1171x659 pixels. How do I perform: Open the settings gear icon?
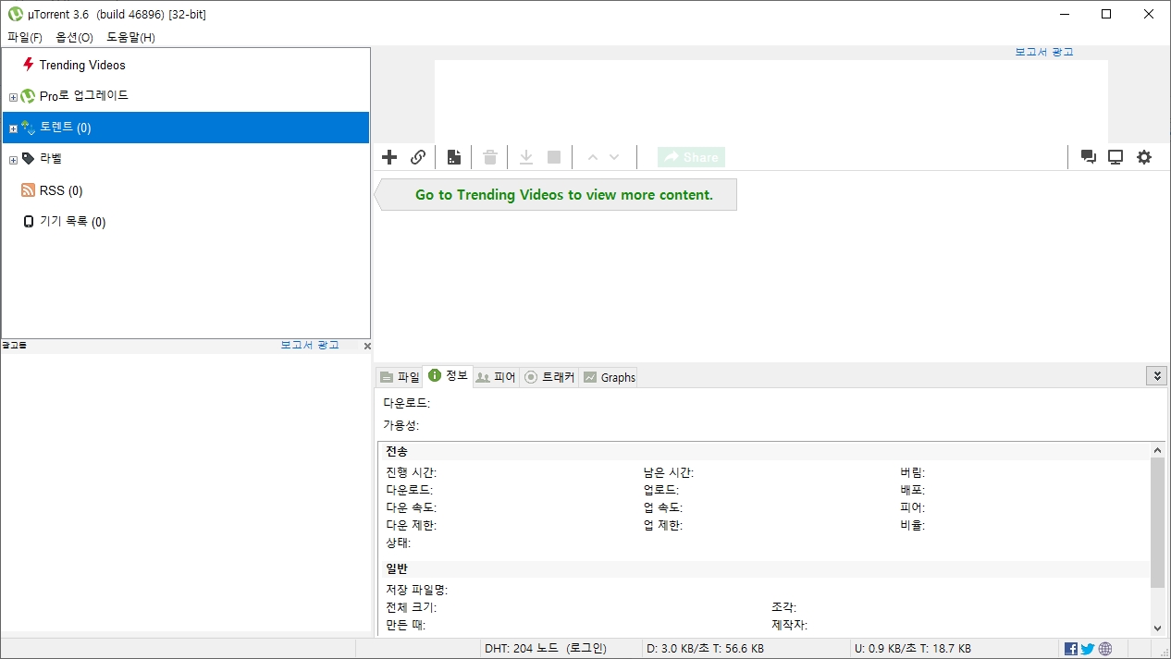click(1144, 157)
